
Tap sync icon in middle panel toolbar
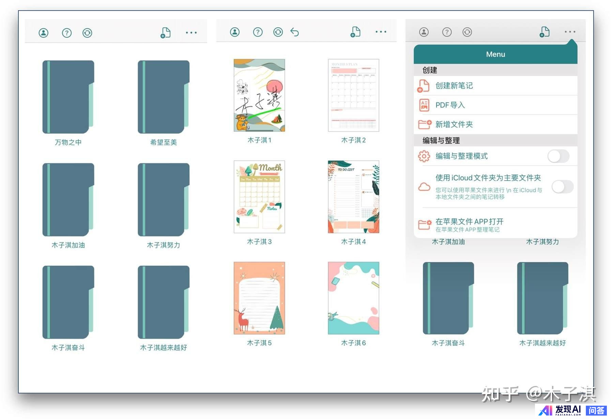278,32
